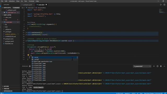Open the File menu
This screenshot has height=94, width=167.
point(2,1)
